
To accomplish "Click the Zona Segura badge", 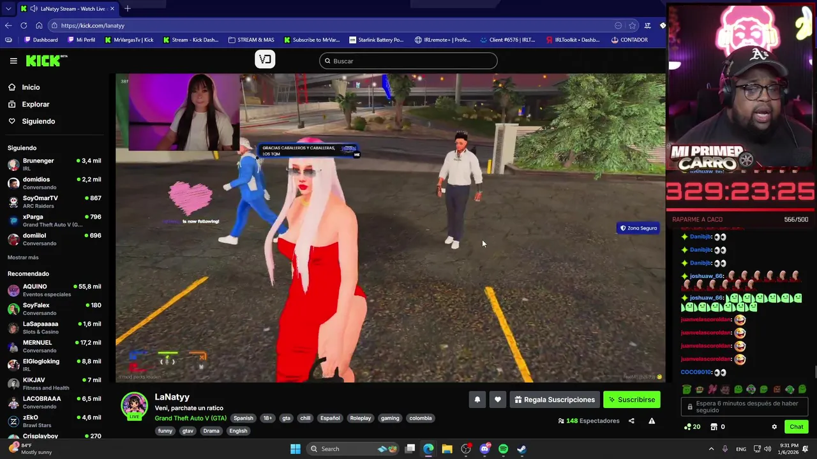I will coord(638,228).
